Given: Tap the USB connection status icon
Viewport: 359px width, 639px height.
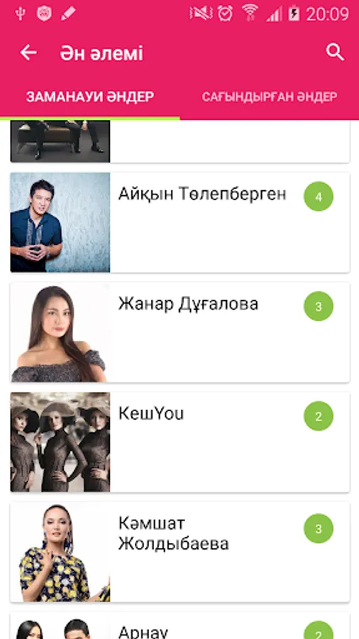Looking at the screenshot, I should [x=21, y=13].
